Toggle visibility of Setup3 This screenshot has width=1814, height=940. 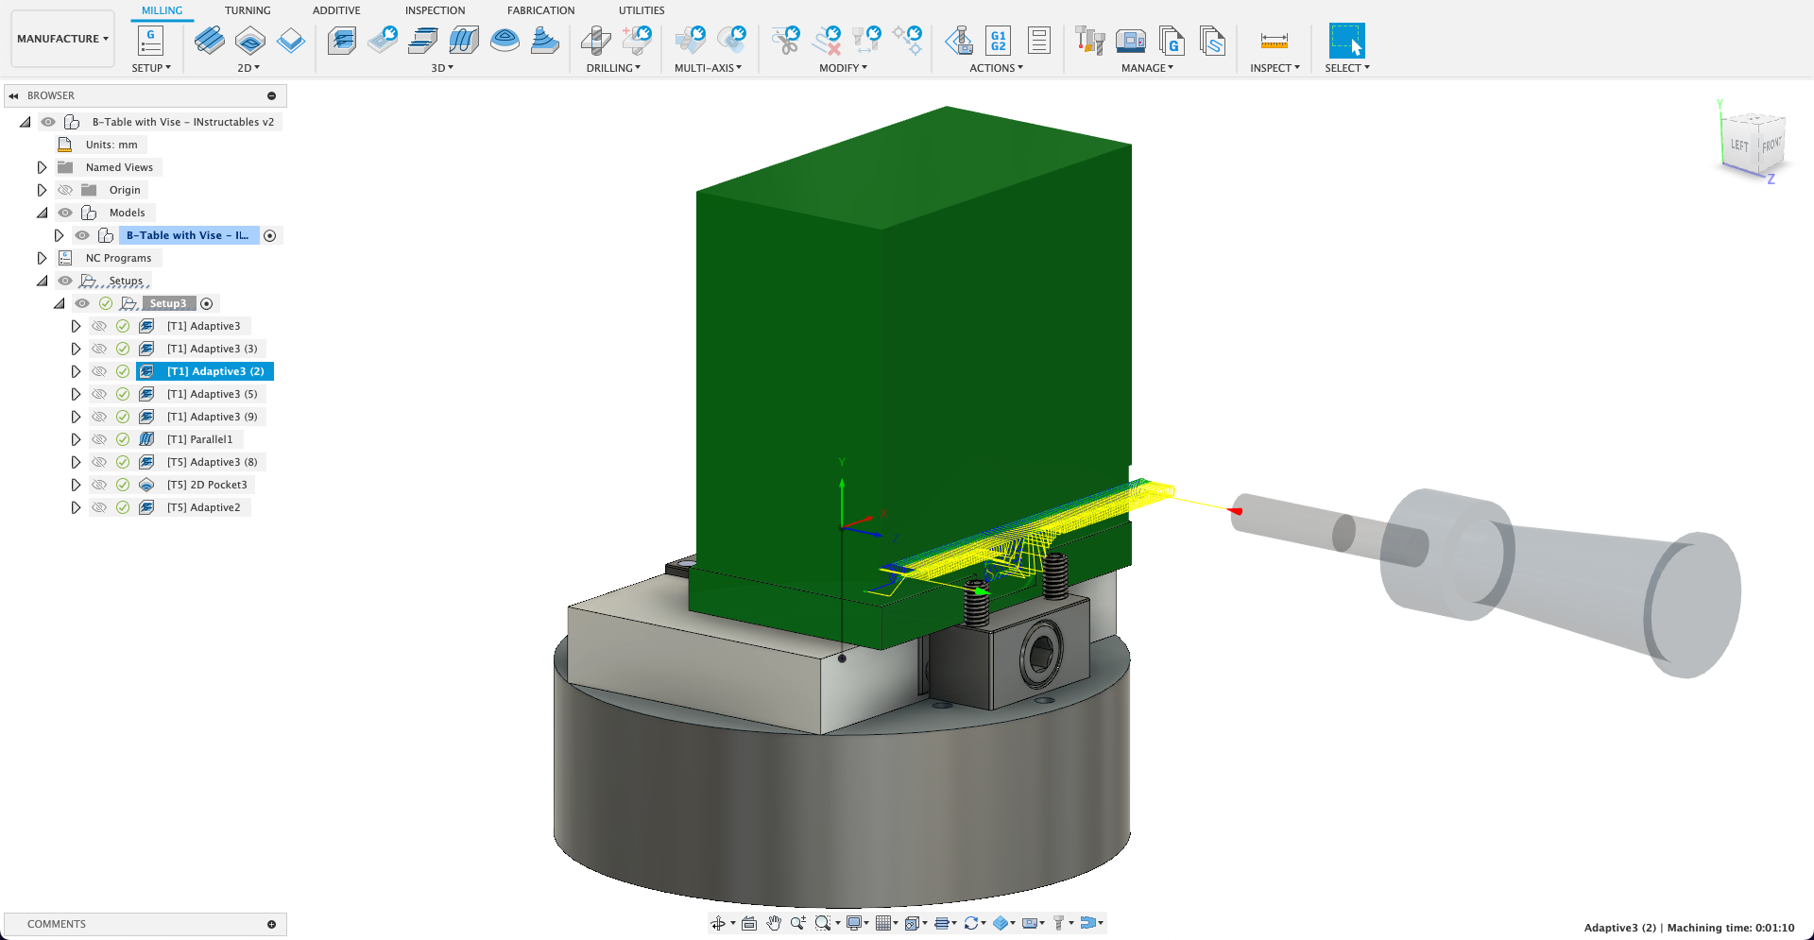tap(82, 303)
